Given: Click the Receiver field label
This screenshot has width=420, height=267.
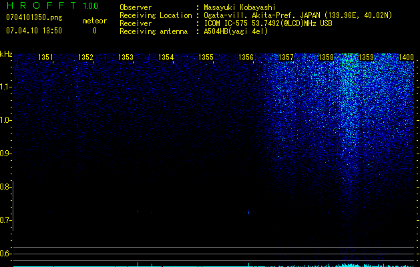Looking at the screenshot, I should click(136, 23).
